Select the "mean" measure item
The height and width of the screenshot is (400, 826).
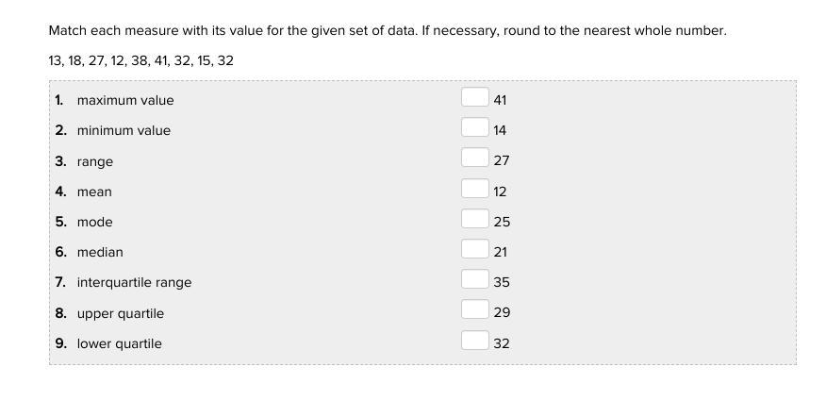coord(94,192)
